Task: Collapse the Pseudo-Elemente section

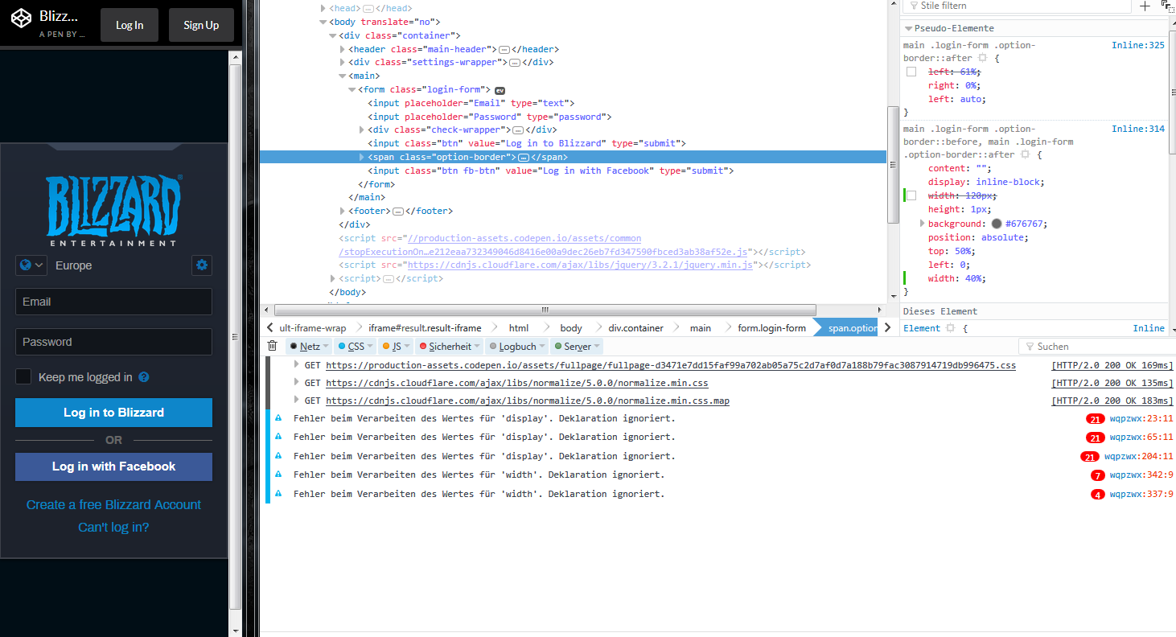Action: coord(908,28)
